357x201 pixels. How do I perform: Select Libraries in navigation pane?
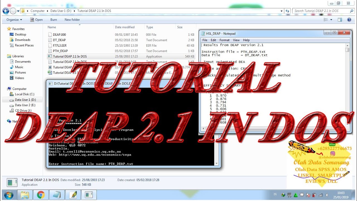click(x=18, y=56)
